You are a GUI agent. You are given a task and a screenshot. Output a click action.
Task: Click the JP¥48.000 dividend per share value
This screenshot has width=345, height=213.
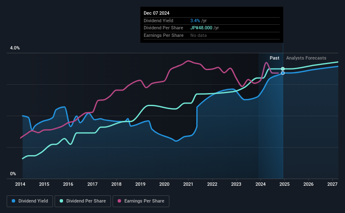201,28
